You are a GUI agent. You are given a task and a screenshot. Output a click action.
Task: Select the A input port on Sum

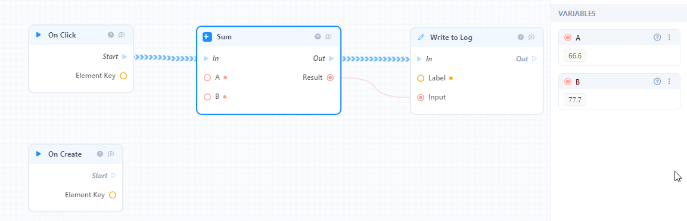(208, 77)
